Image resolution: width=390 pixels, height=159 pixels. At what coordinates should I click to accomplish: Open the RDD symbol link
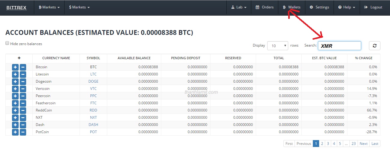pyautogui.click(x=93, y=110)
